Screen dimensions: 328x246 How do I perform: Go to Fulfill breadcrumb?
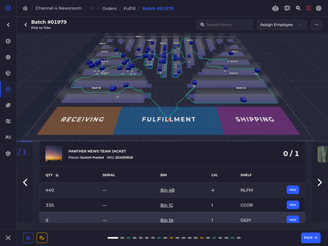pos(129,9)
